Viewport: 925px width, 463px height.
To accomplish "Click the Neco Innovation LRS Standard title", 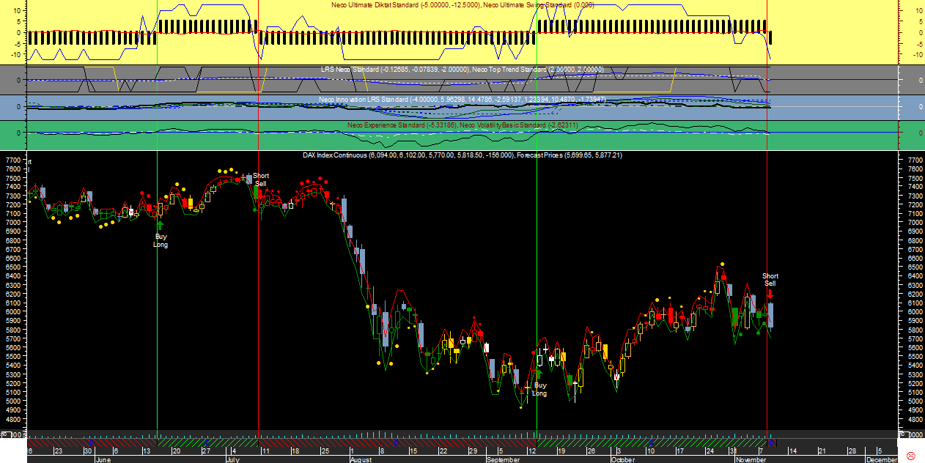I will point(462,99).
